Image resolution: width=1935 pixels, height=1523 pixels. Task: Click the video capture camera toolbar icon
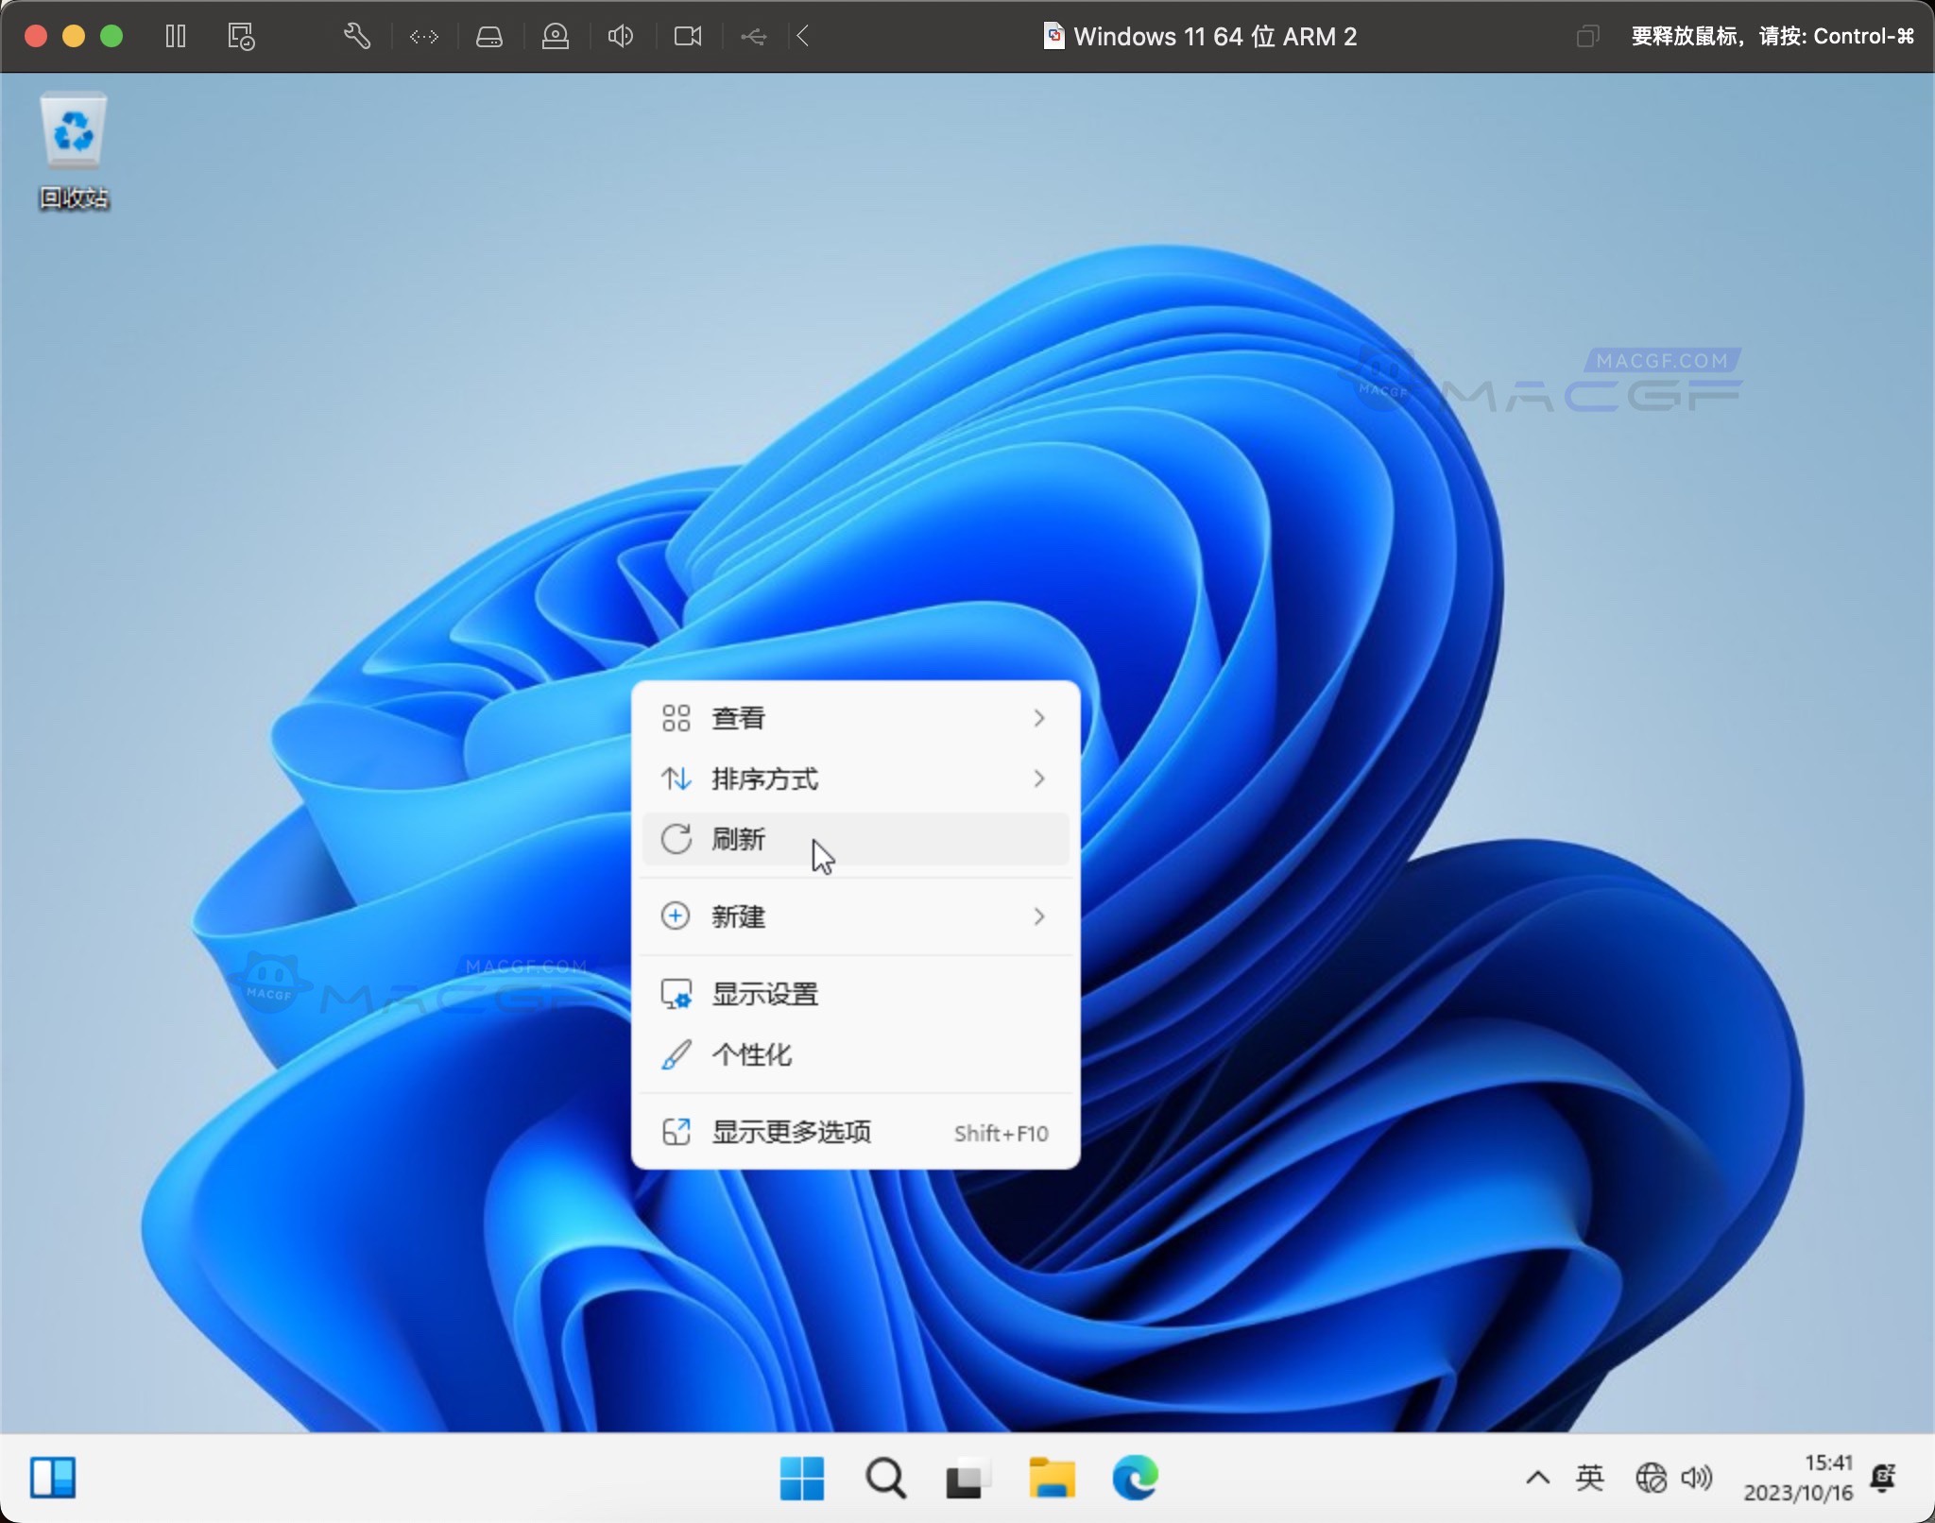point(687,36)
